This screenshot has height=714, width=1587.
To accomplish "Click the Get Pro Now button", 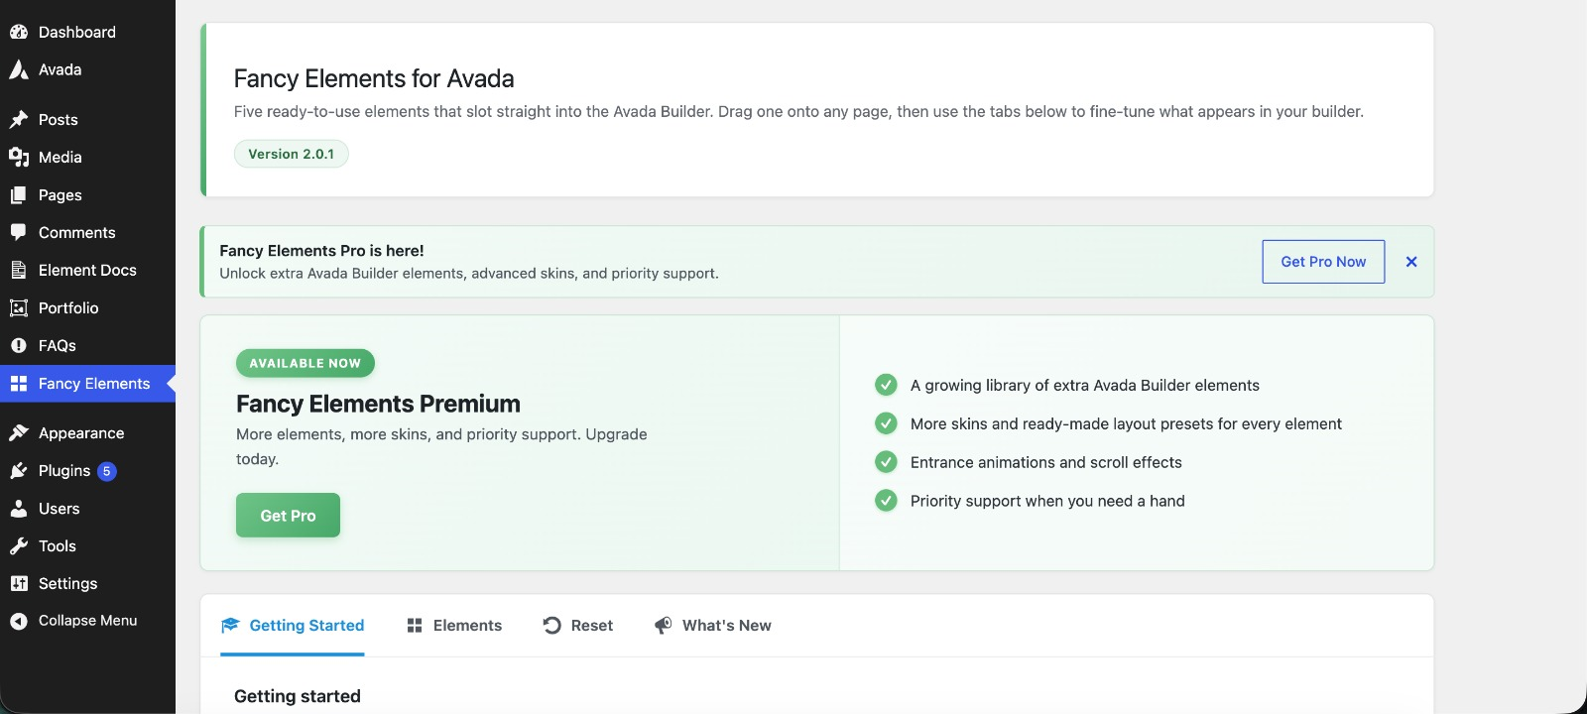I will [1323, 262].
